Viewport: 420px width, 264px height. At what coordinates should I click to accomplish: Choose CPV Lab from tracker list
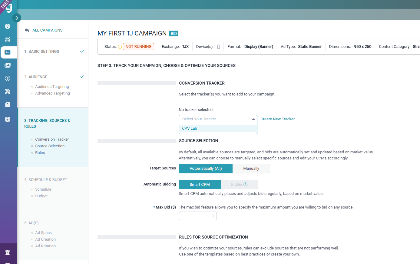click(x=190, y=128)
